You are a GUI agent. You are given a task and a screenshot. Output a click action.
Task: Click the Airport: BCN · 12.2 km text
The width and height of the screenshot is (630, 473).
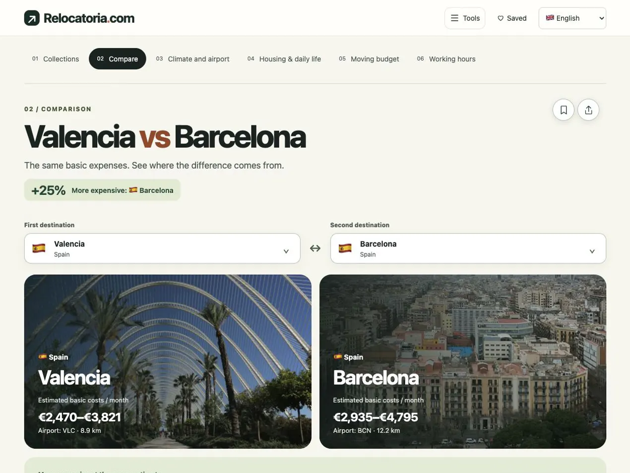coord(367,430)
